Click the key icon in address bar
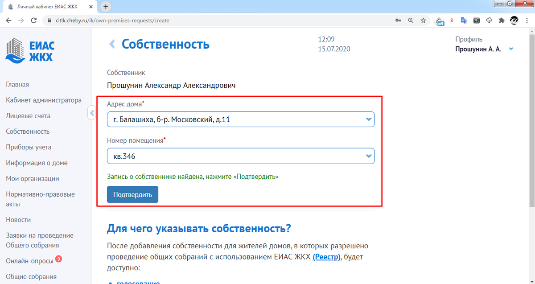535x284 pixels. point(398,21)
